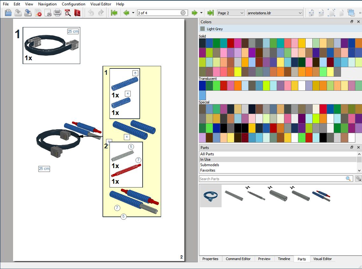
Task: Float the Colors panel
Action: click(352, 21)
